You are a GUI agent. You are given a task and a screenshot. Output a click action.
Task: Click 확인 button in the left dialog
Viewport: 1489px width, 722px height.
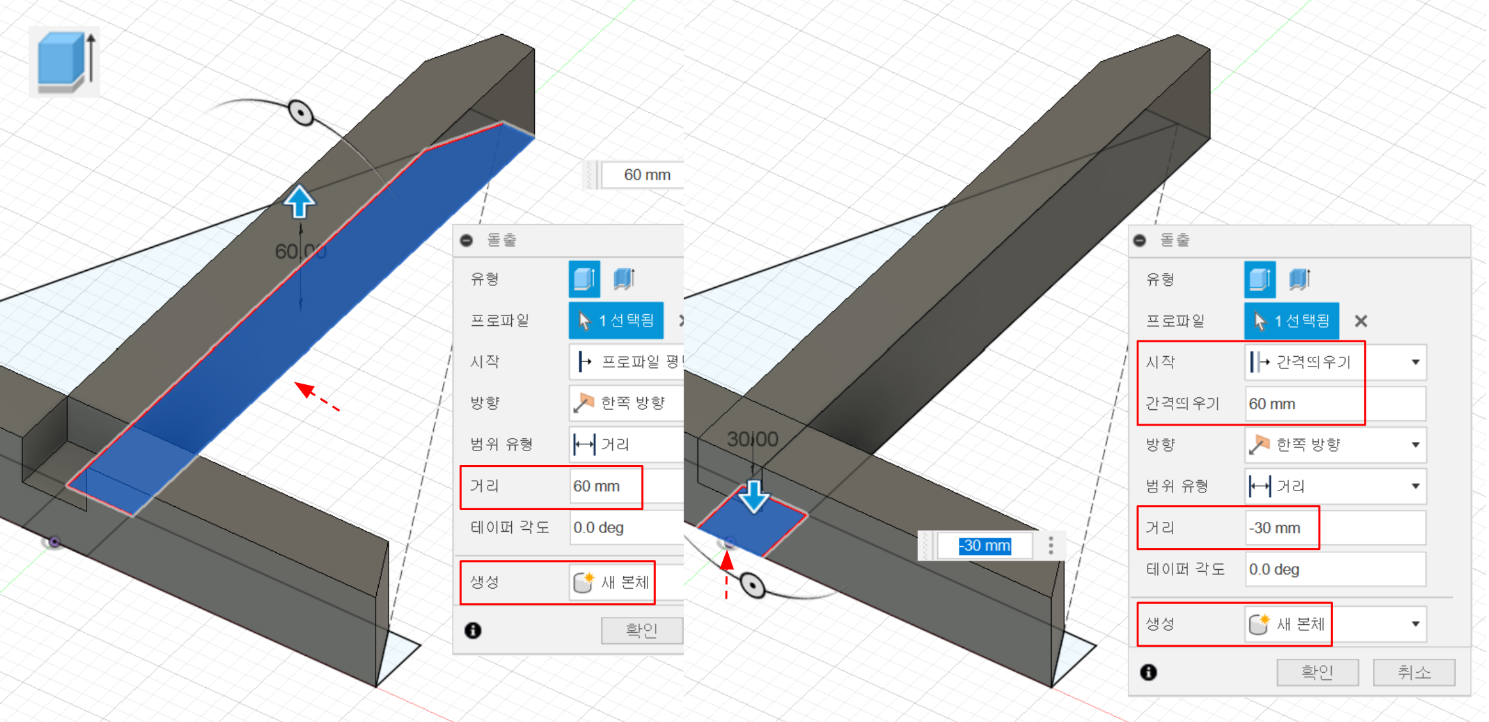(x=641, y=630)
